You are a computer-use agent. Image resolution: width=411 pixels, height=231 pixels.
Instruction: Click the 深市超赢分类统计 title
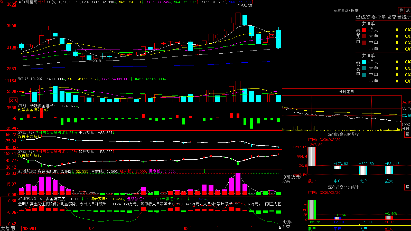click(343, 187)
